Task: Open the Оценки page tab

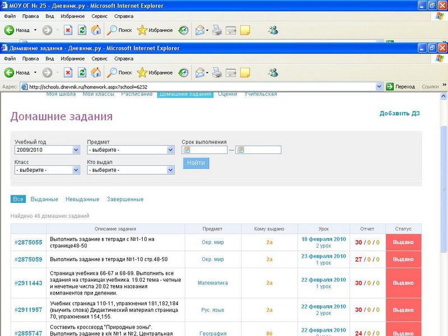Action: click(x=227, y=94)
